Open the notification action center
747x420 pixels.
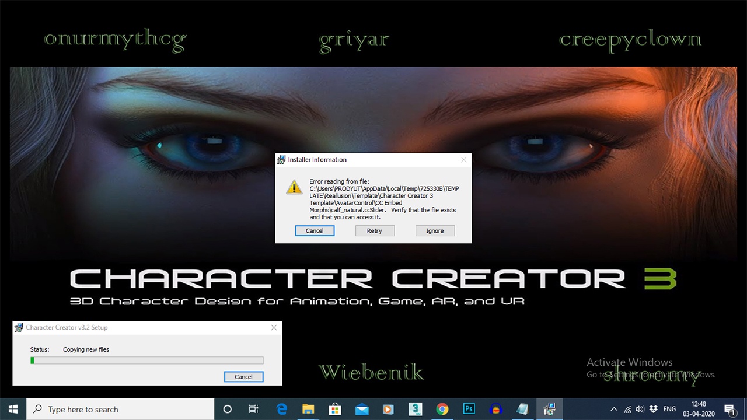click(729, 409)
